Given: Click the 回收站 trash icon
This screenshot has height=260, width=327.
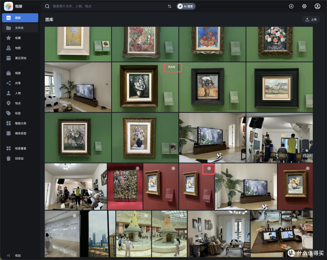Looking at the screenshot, I should [8, 159].
